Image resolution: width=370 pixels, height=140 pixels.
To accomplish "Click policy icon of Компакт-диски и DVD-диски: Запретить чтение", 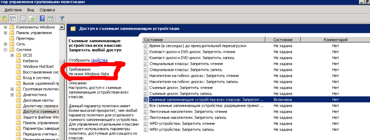I will pos(146,52).
